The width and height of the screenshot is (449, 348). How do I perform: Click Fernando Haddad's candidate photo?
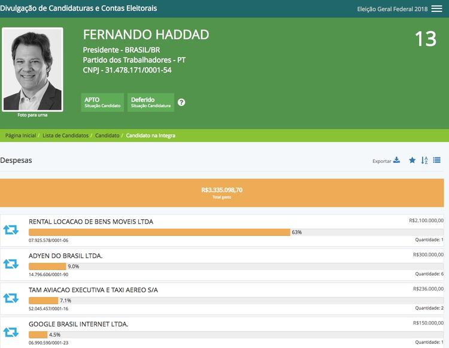32,69
